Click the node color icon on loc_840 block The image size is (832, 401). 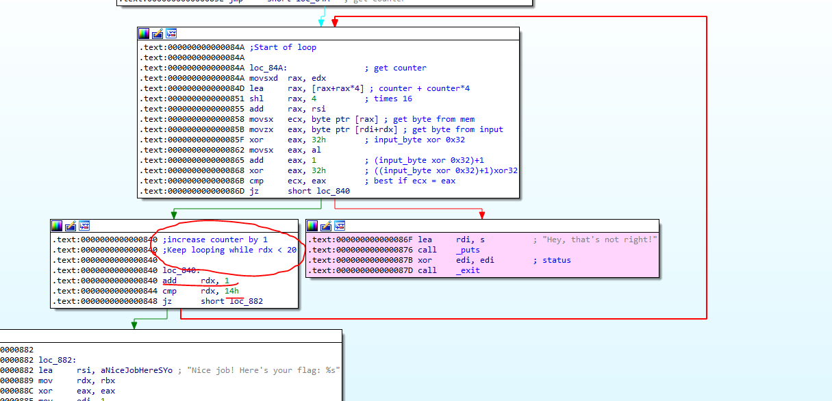tap(58, 225)
